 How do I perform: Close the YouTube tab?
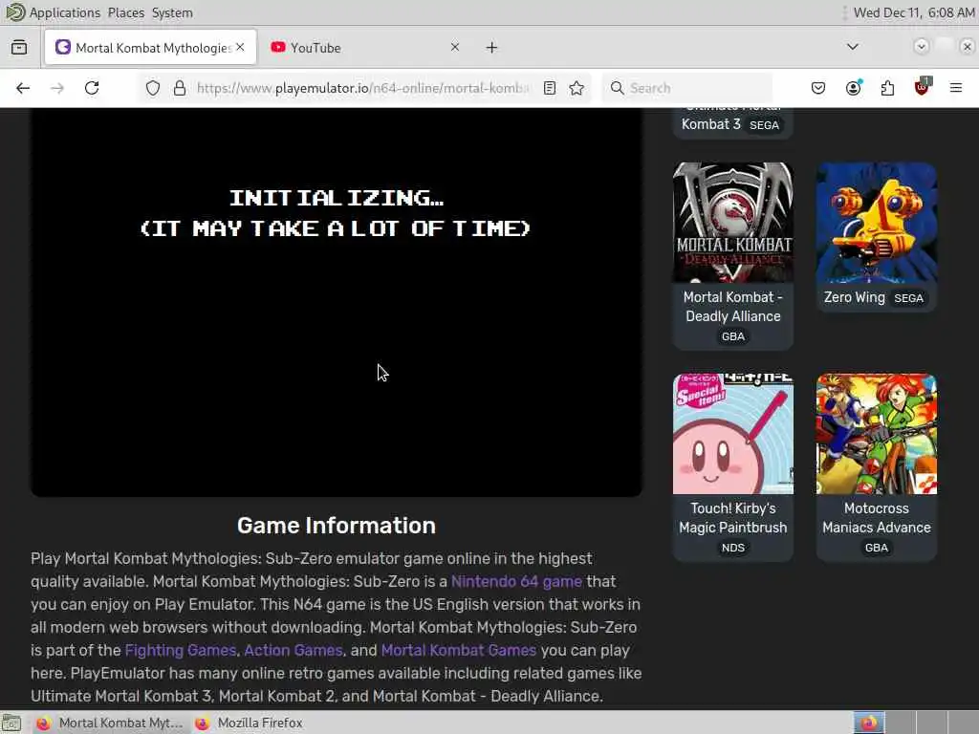point(455,47)
